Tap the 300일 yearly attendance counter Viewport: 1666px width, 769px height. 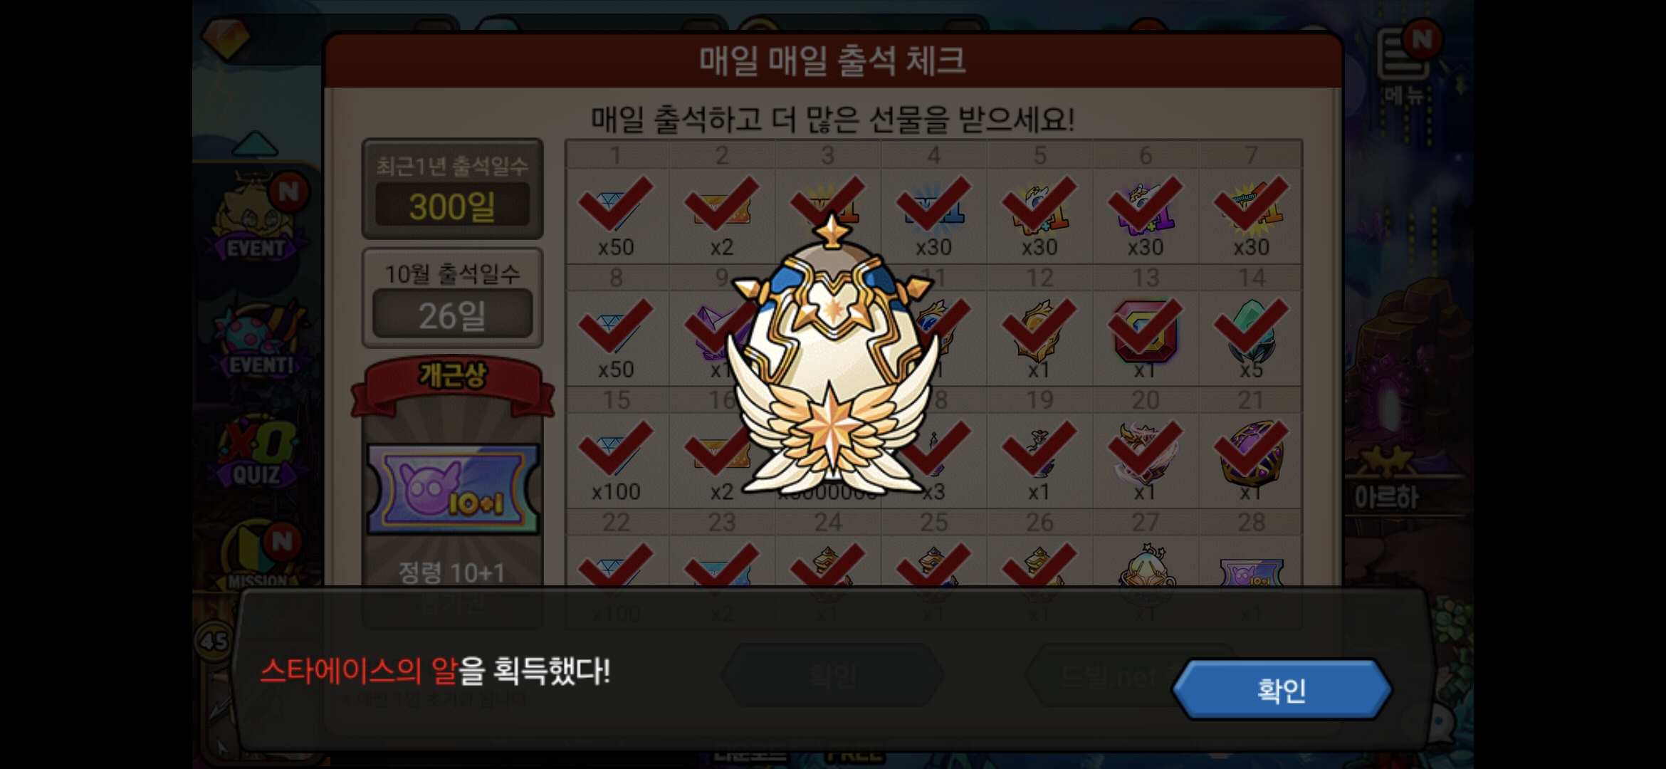[x=453, y=205]
